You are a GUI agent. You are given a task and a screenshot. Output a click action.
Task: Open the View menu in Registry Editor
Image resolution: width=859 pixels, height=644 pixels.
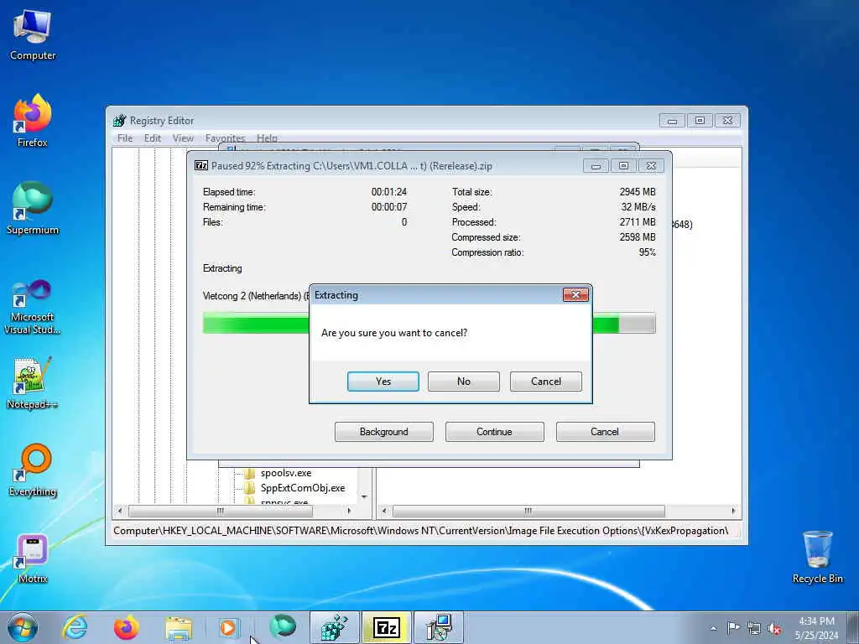tap(183, 138)
